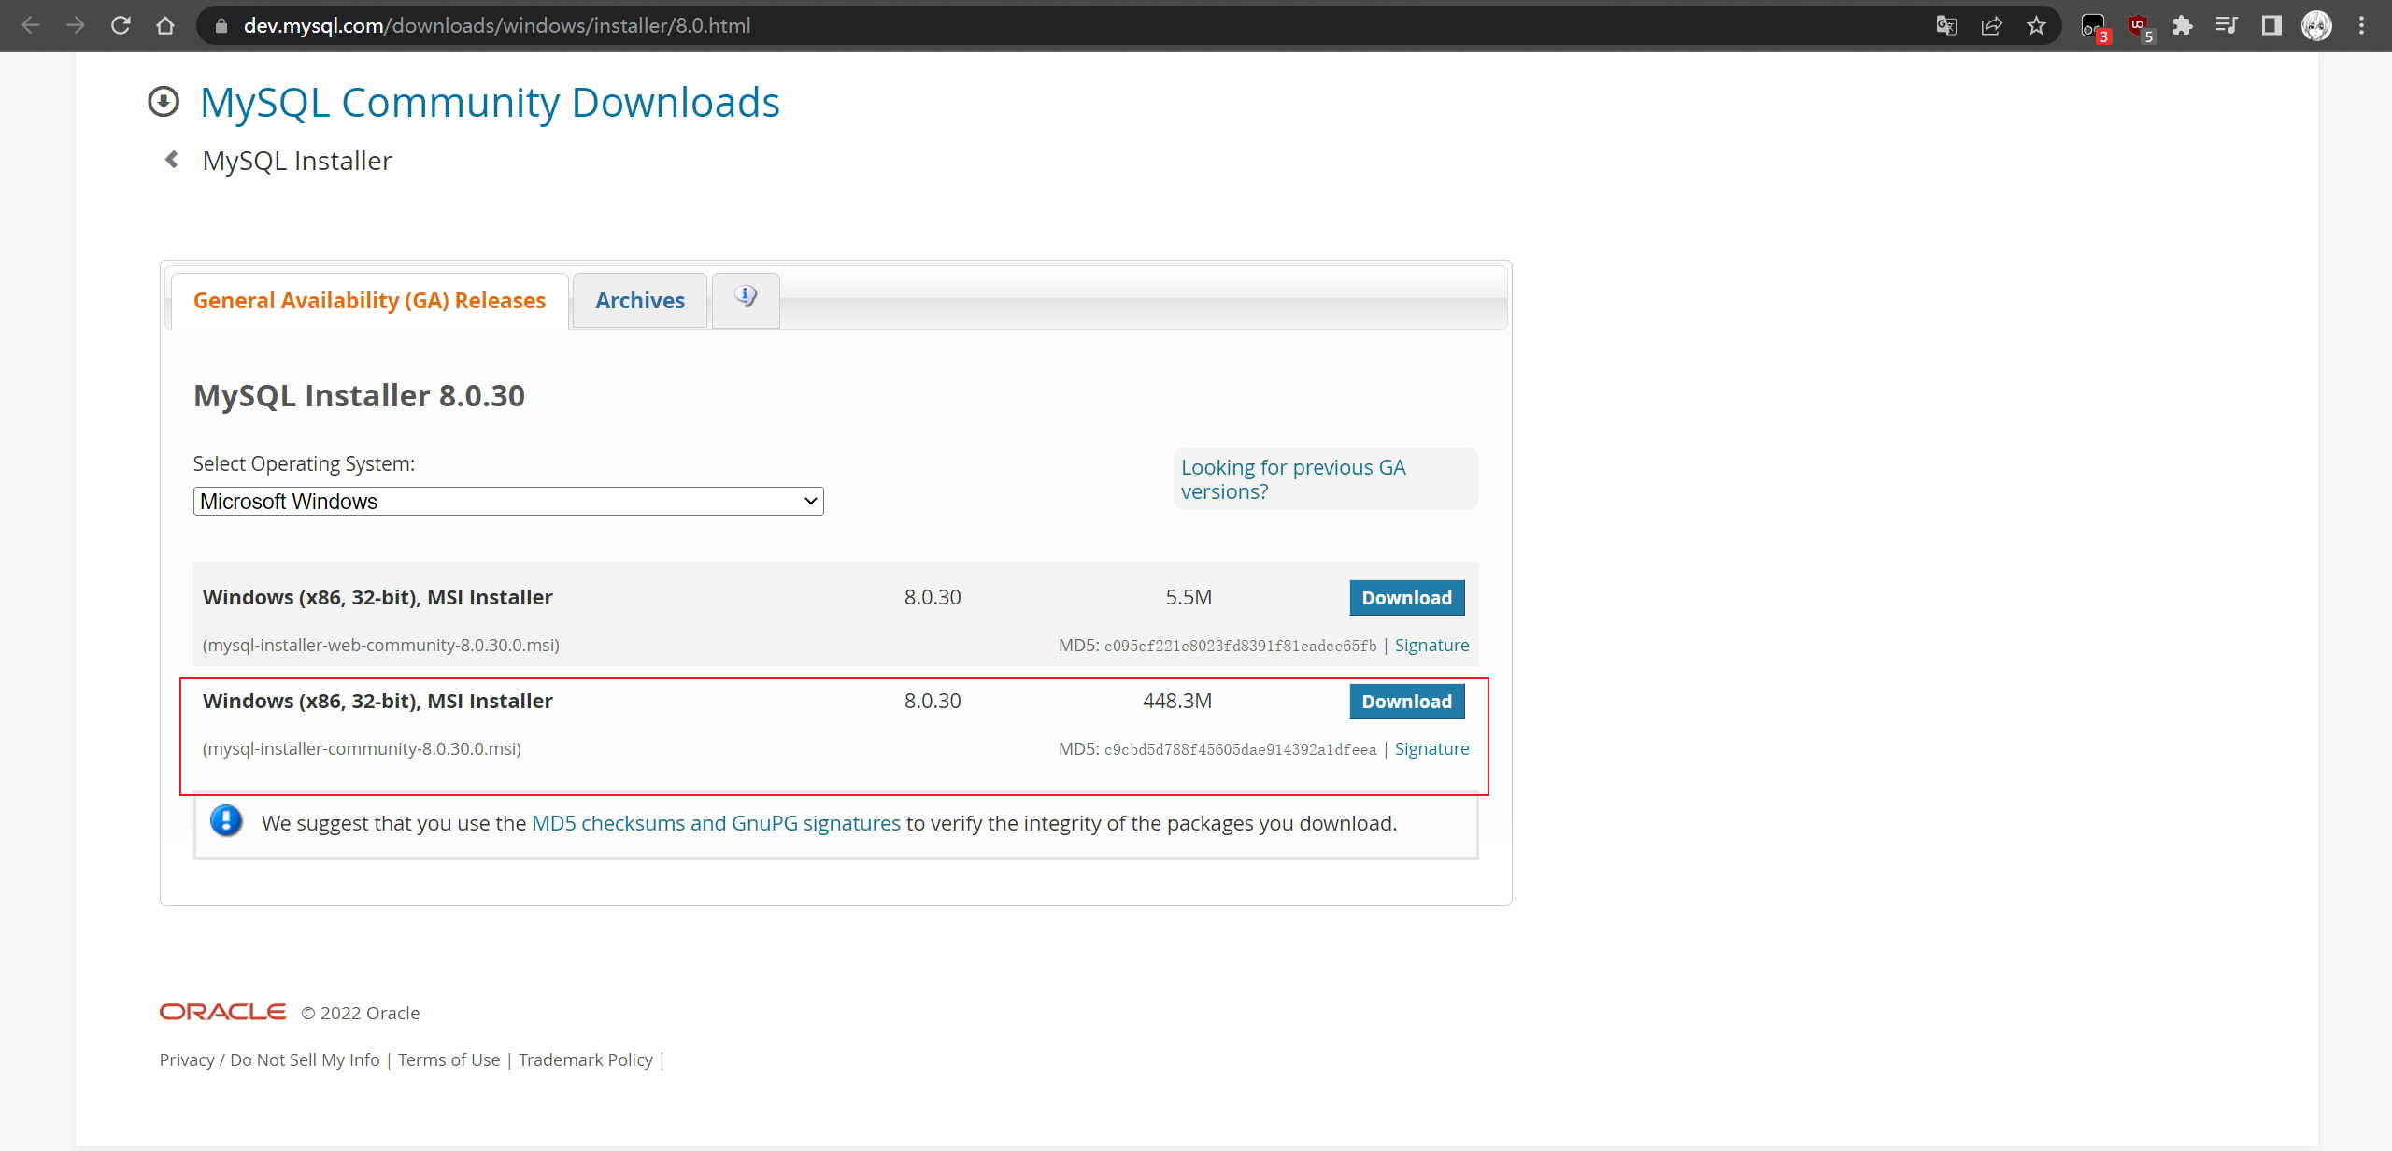The image size is (2392, 1151).
Task: Open the Chrome three-dot menu
Action: (2362, 25)
